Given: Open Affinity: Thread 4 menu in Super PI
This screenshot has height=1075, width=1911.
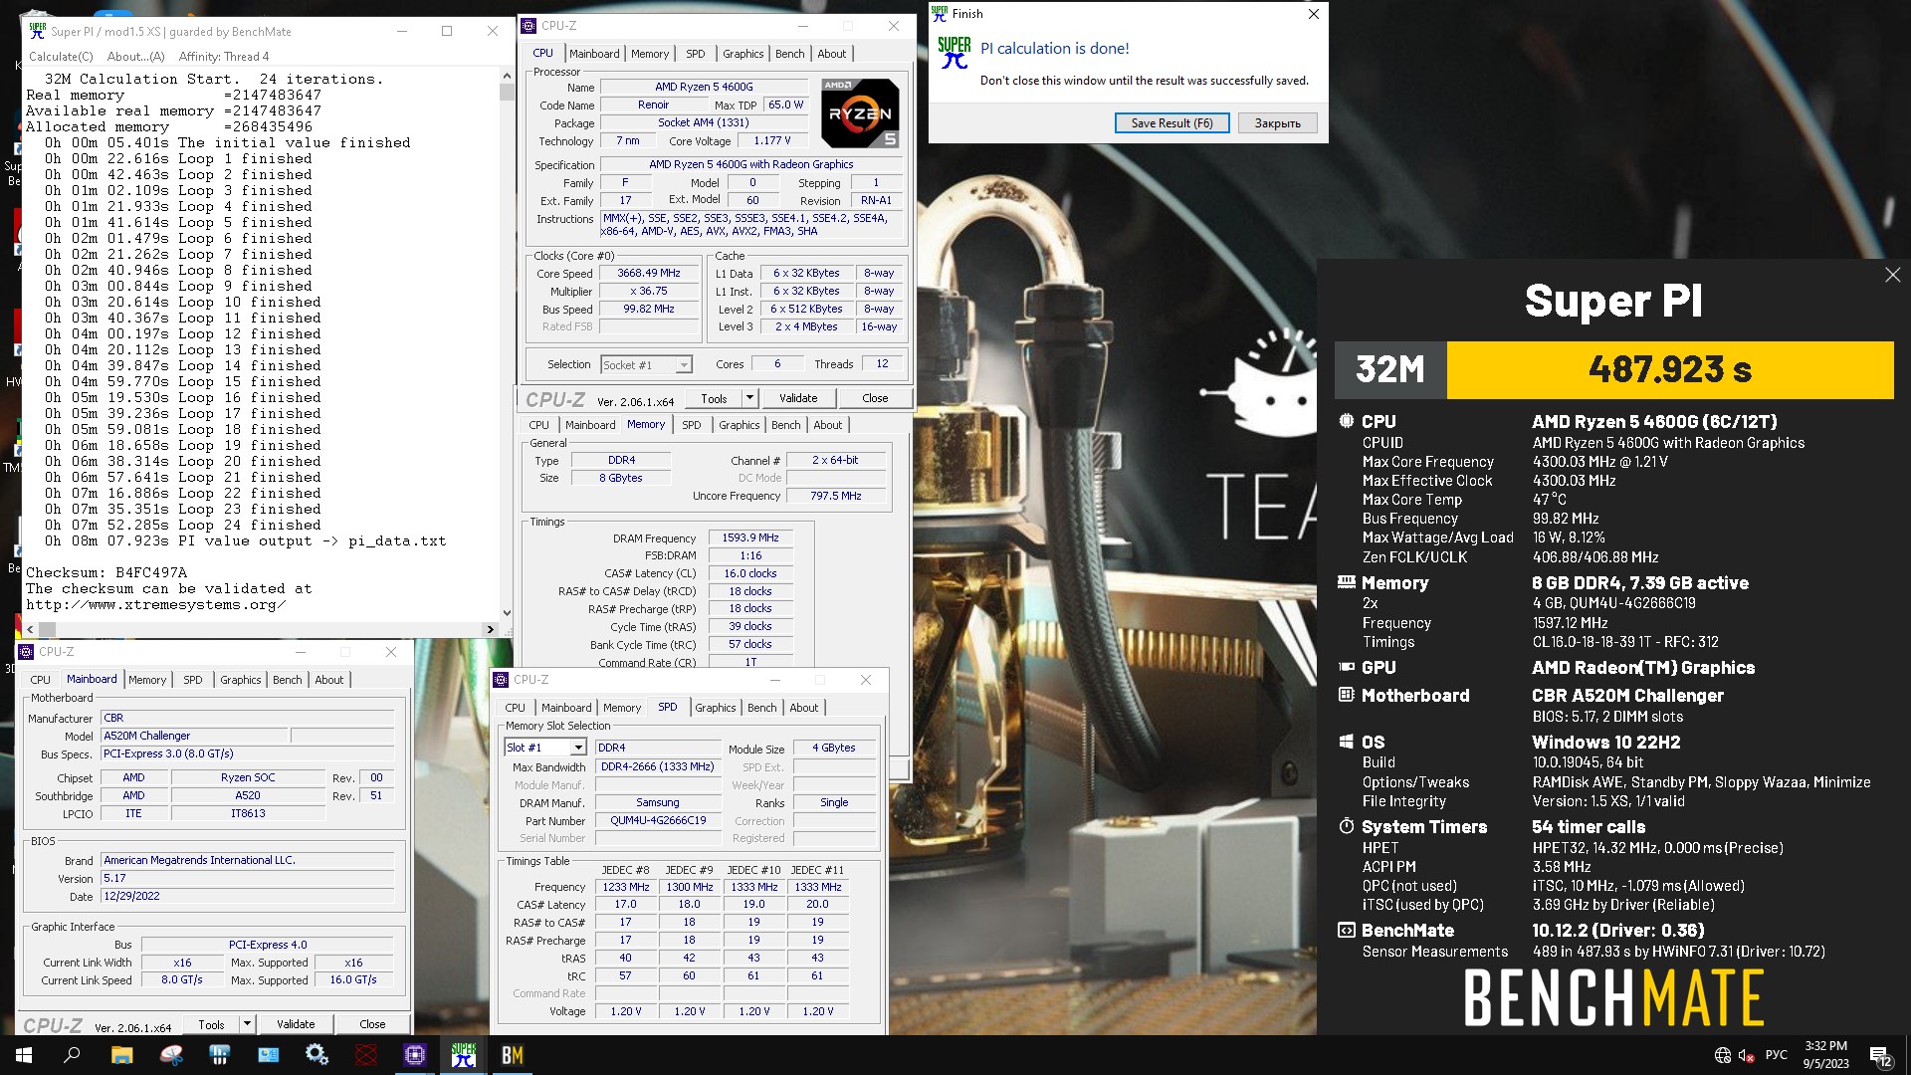Looking at the screenshot, I should [x=224, y=57].
